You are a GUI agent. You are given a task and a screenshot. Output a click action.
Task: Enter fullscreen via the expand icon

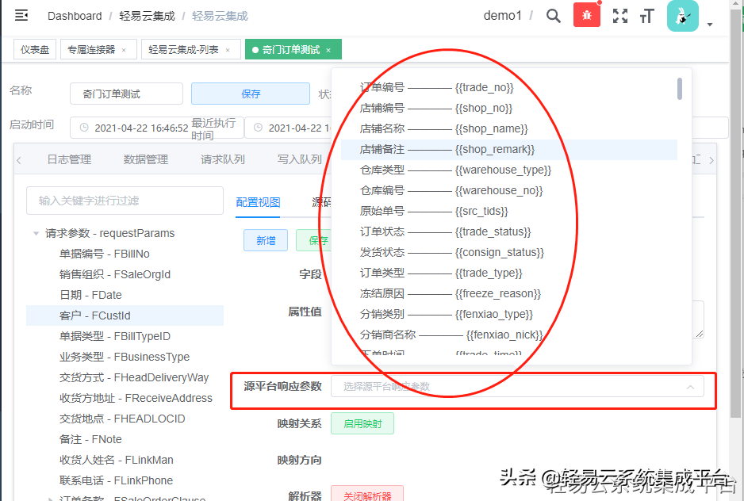[x=619, y=16]
